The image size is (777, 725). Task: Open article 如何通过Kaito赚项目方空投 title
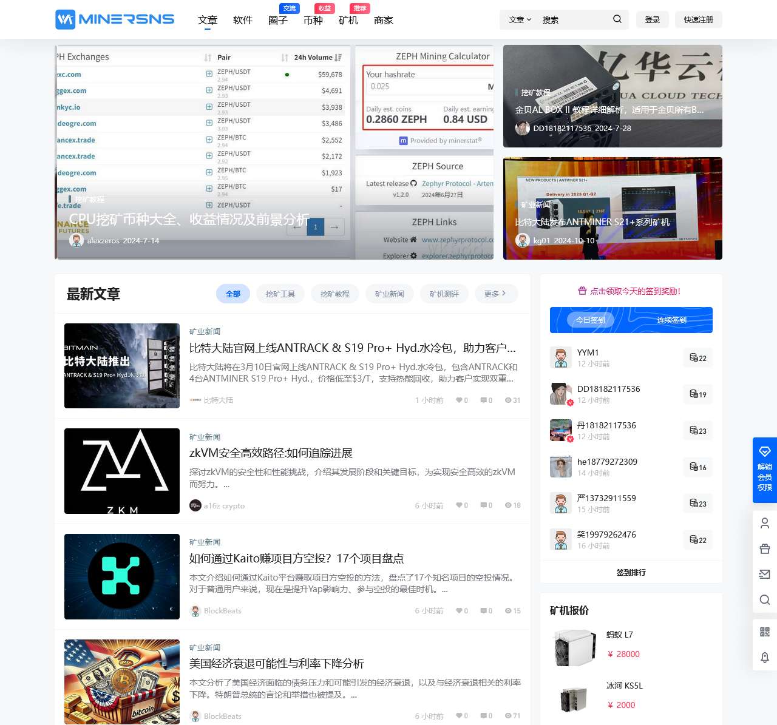(x=296, y=558)
